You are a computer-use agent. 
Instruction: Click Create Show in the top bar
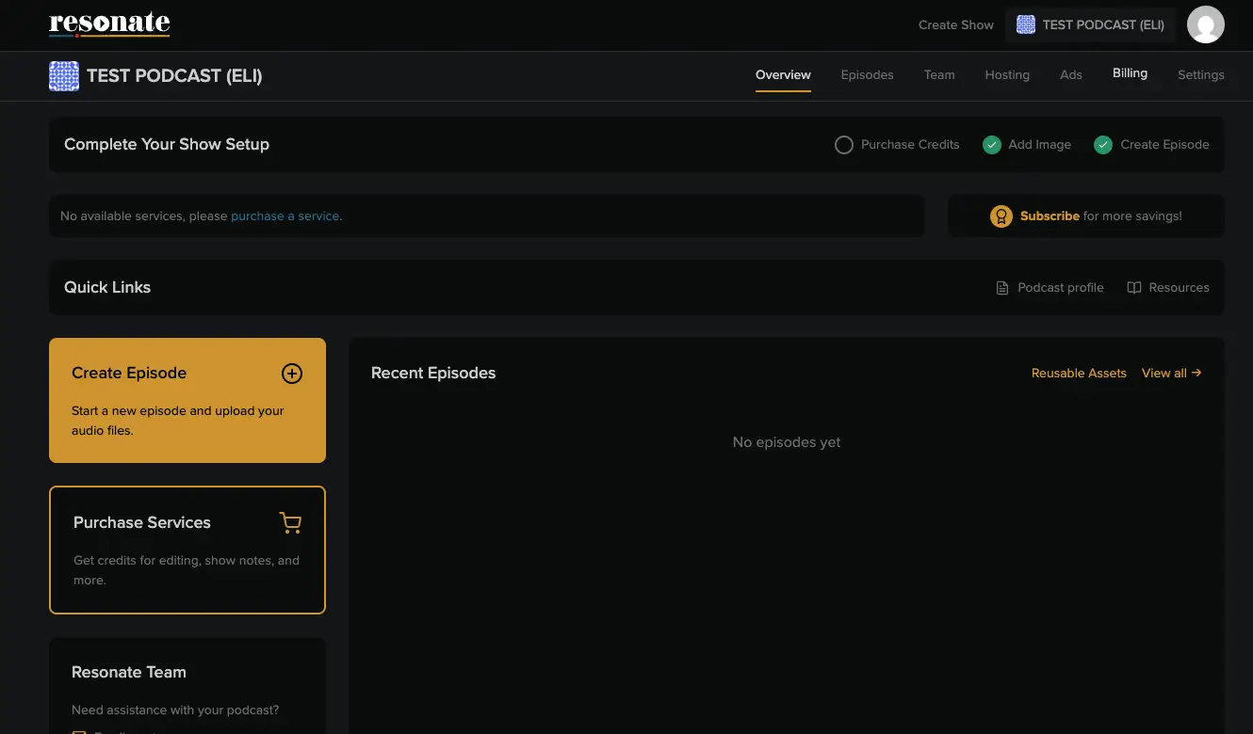click(955, 24)
